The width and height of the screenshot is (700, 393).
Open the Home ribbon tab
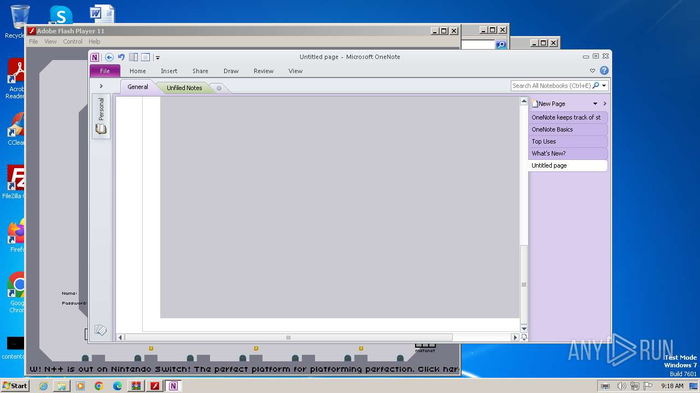[x=138, y=71]
